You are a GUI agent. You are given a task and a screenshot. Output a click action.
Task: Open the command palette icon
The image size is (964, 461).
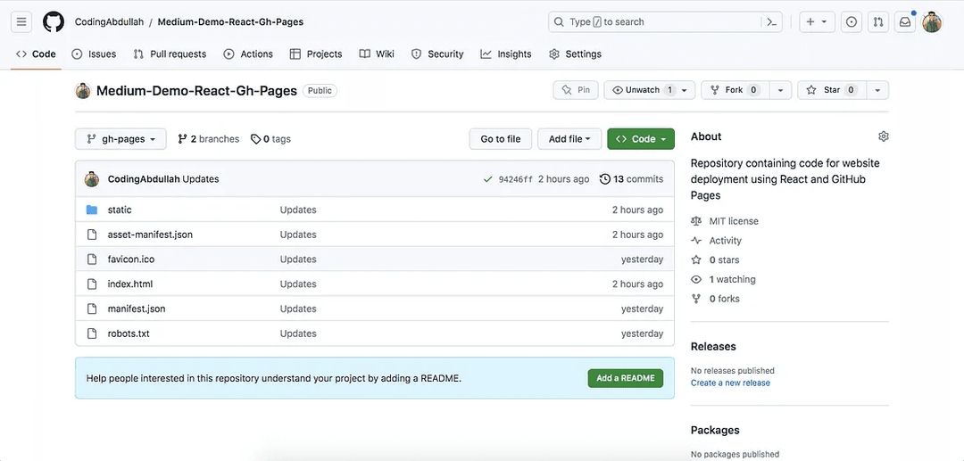pos(772,22)
